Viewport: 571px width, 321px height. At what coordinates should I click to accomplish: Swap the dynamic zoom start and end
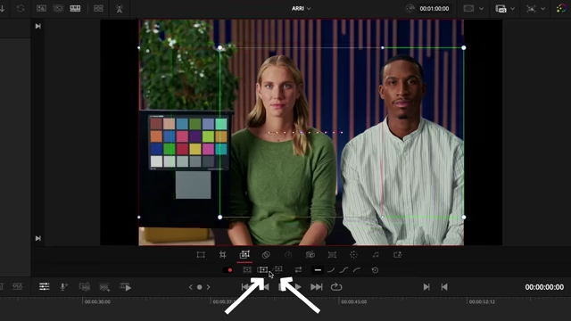[x=298, y=269]
